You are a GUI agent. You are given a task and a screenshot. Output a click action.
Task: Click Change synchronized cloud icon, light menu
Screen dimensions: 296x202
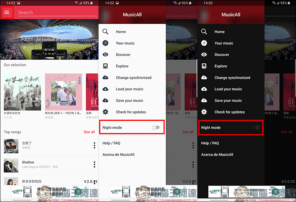pos(105,77)
